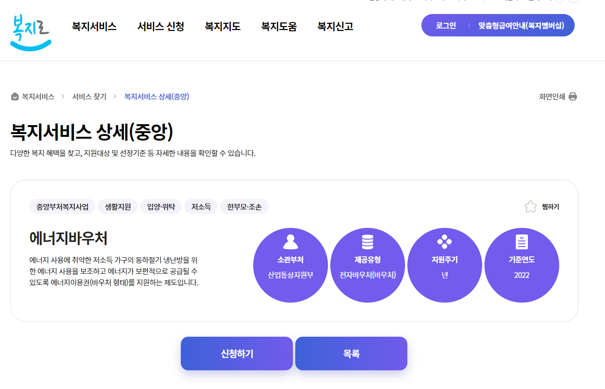
Task: Click the 신청하기 button
Action: click(x=237, y=354)
